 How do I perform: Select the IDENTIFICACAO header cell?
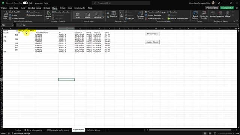pyautogui.click(x=47, y=33)
